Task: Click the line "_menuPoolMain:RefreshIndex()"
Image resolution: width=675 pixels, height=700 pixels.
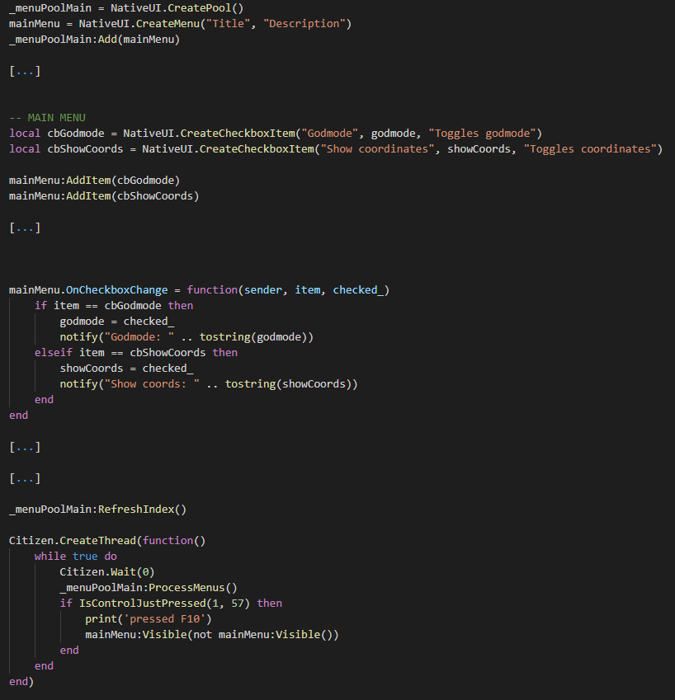Action: [97, 509]
